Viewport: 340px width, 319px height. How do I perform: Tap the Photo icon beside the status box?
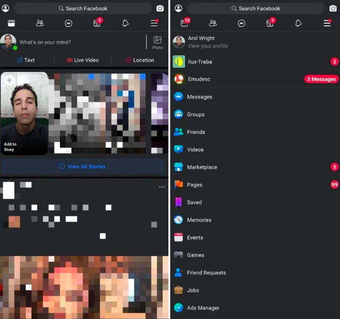click(x=157, y=42)
